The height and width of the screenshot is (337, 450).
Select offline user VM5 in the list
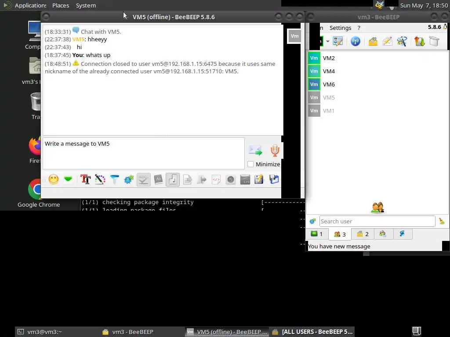[377, 98]
